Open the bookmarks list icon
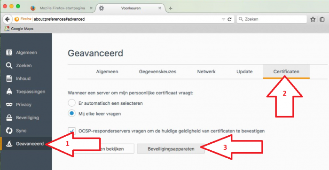The width and height of the screenshot is (329, 170). 322,19
